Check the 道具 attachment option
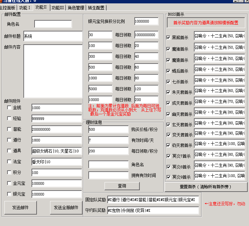Screen dimensions: 249x226 point(9,151)
